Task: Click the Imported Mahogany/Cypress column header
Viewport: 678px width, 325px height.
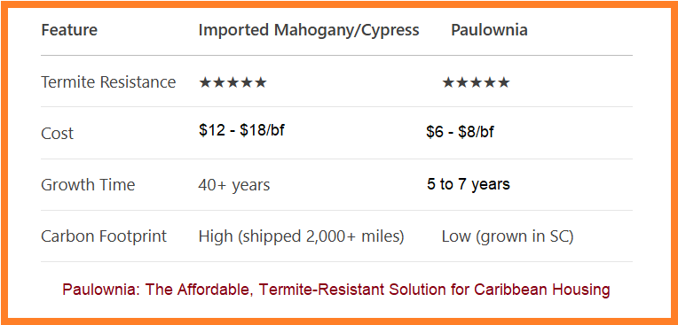Action: 309,30
